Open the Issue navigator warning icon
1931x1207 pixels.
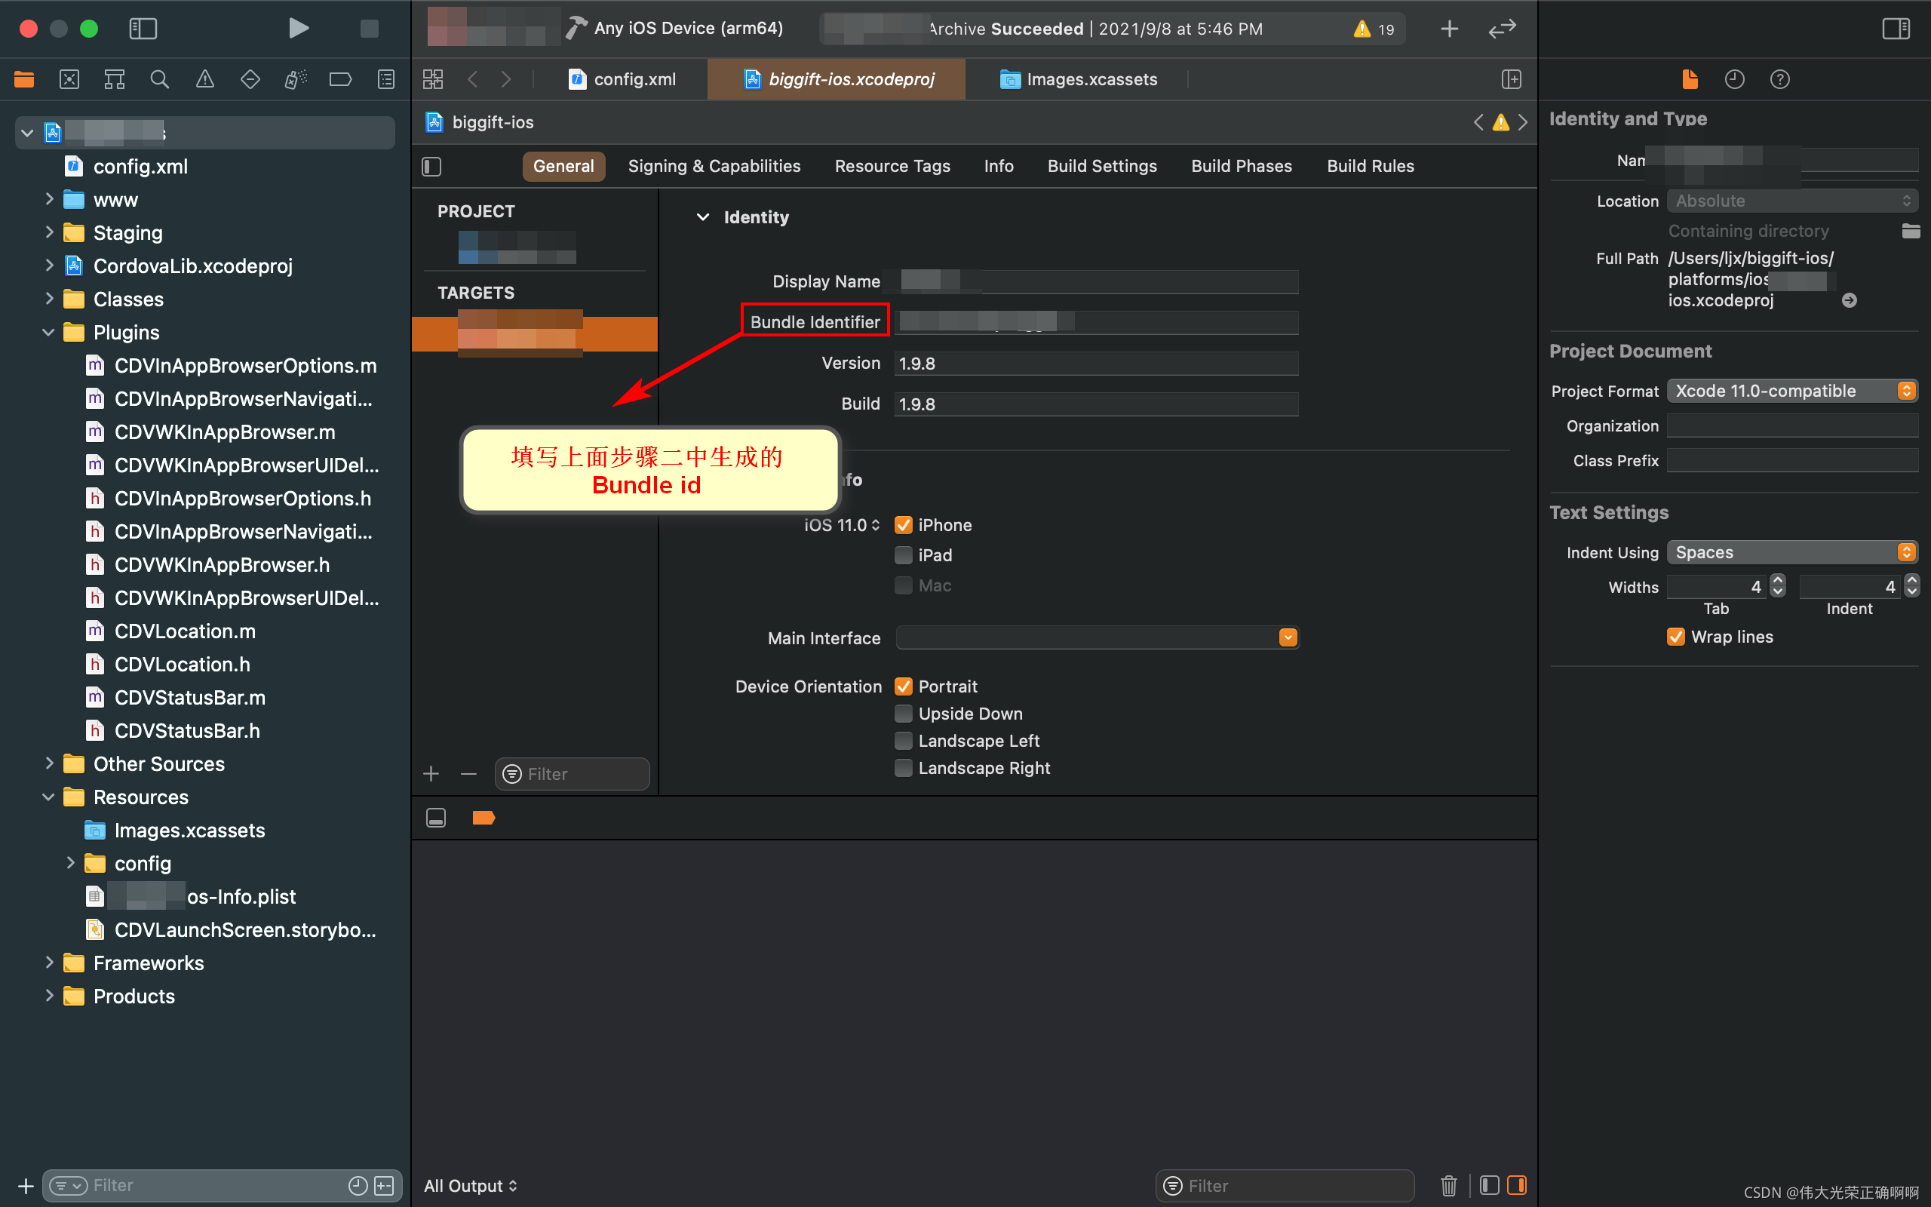point(205,79)
